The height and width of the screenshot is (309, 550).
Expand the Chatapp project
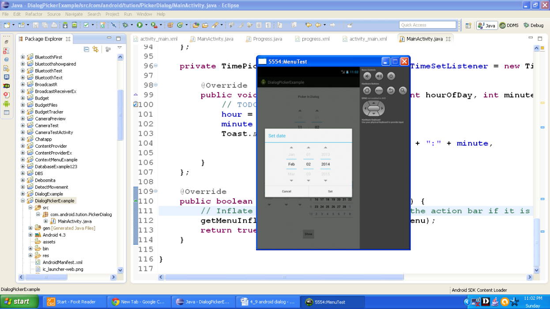23,139
